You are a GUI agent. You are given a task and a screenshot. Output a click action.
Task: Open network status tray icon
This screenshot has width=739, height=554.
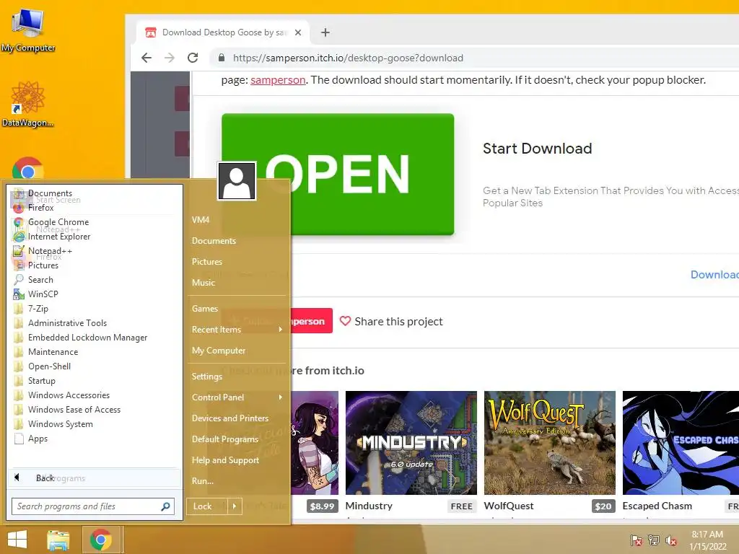[654, 540]
